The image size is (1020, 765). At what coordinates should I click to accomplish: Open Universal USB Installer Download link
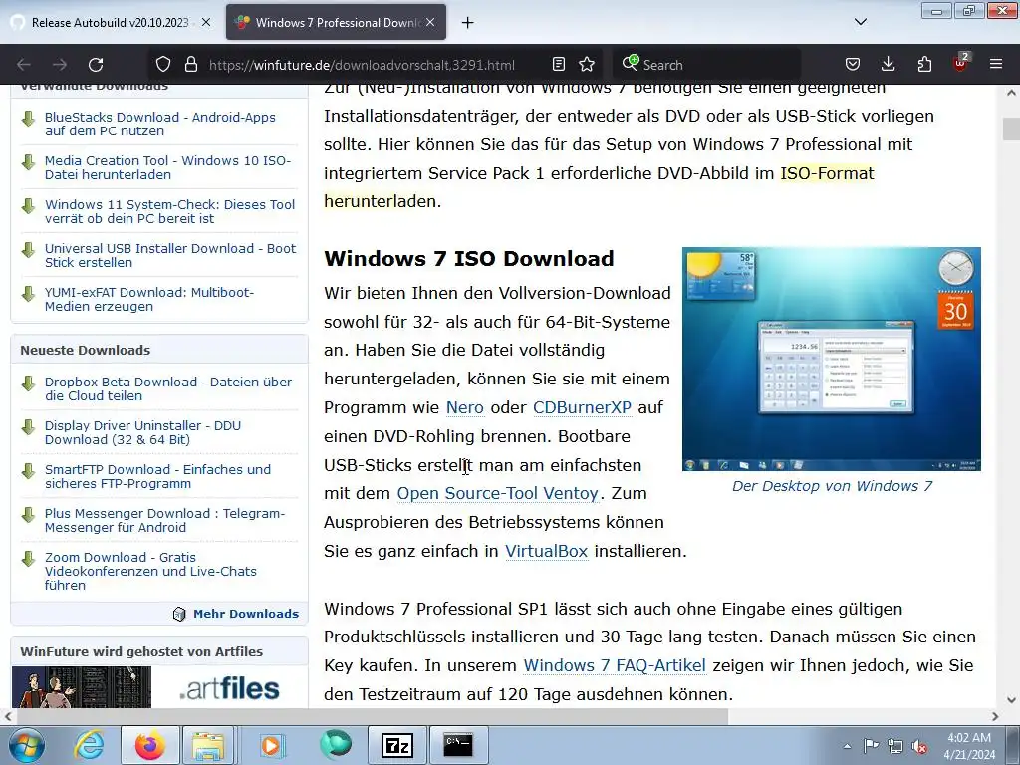pos(170,255)
